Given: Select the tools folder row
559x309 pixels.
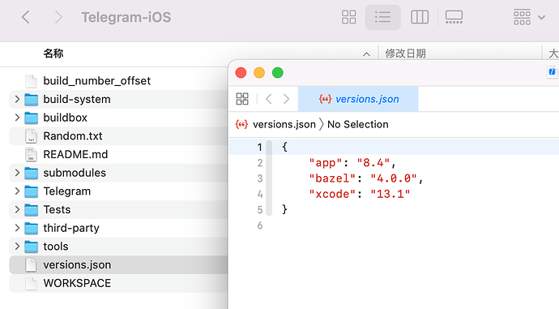Looking at the screenshot, I should (118, 247).
